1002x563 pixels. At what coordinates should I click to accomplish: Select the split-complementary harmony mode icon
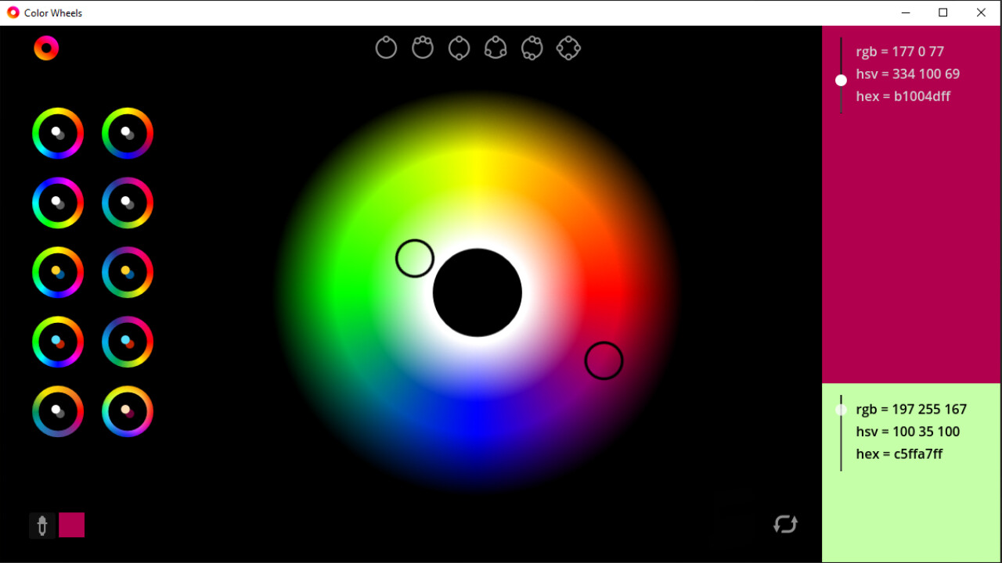(532, 47)
